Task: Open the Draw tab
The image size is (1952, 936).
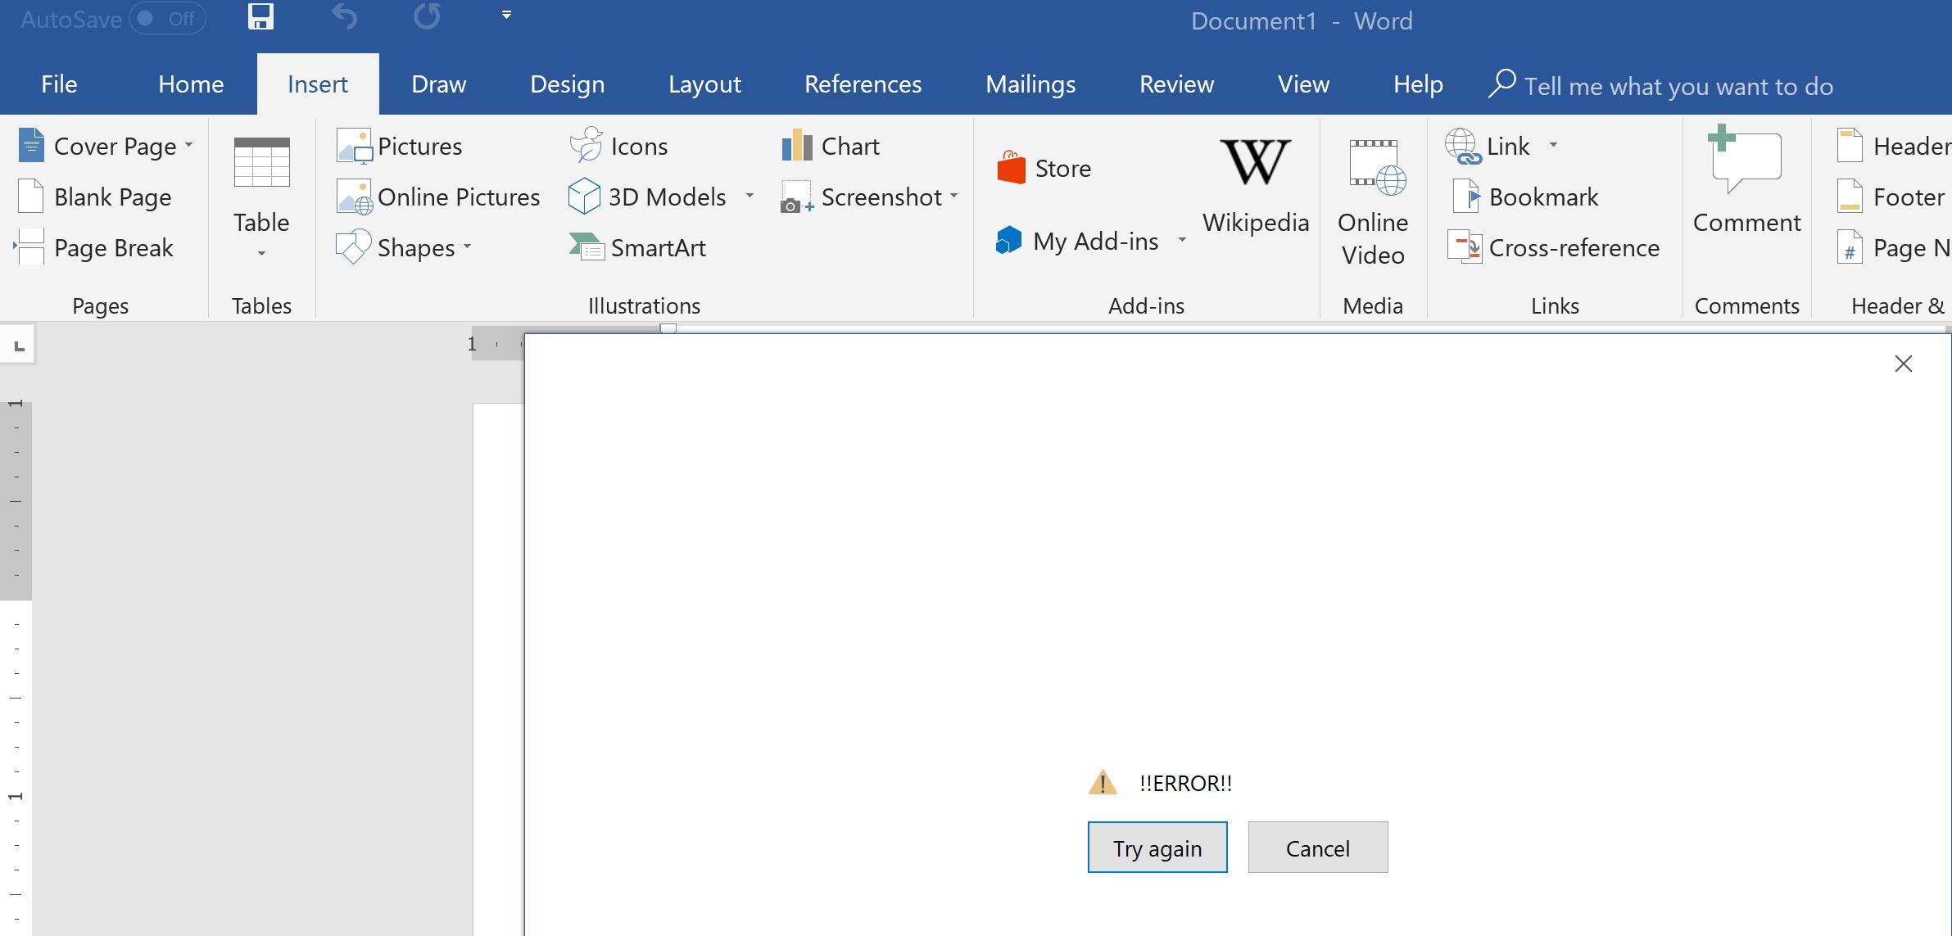Action: pos(439,84)
